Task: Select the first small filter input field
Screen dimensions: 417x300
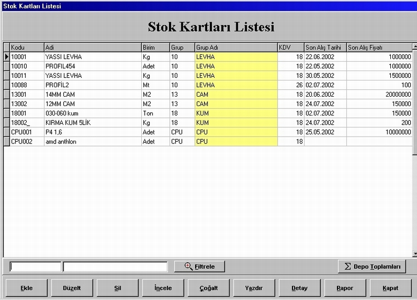Action: click(35, 267)
